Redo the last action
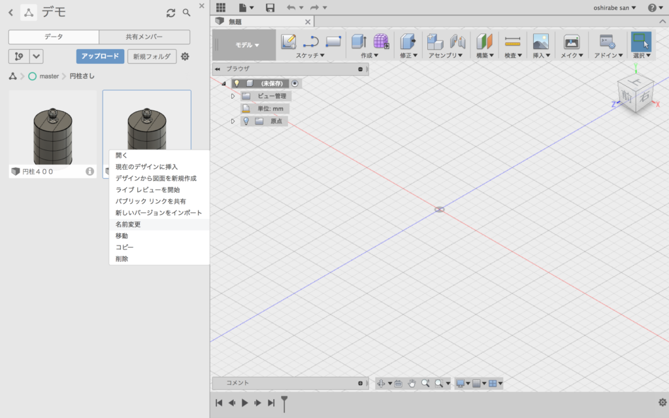Viewport: 669px width, 418px height. [314, 7]
